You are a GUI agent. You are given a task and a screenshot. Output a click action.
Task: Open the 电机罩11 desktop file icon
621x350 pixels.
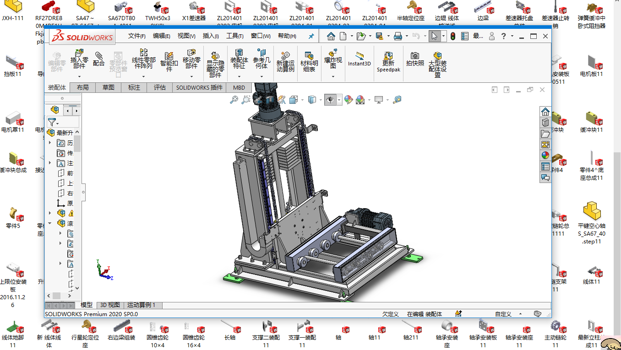[13, 120]
